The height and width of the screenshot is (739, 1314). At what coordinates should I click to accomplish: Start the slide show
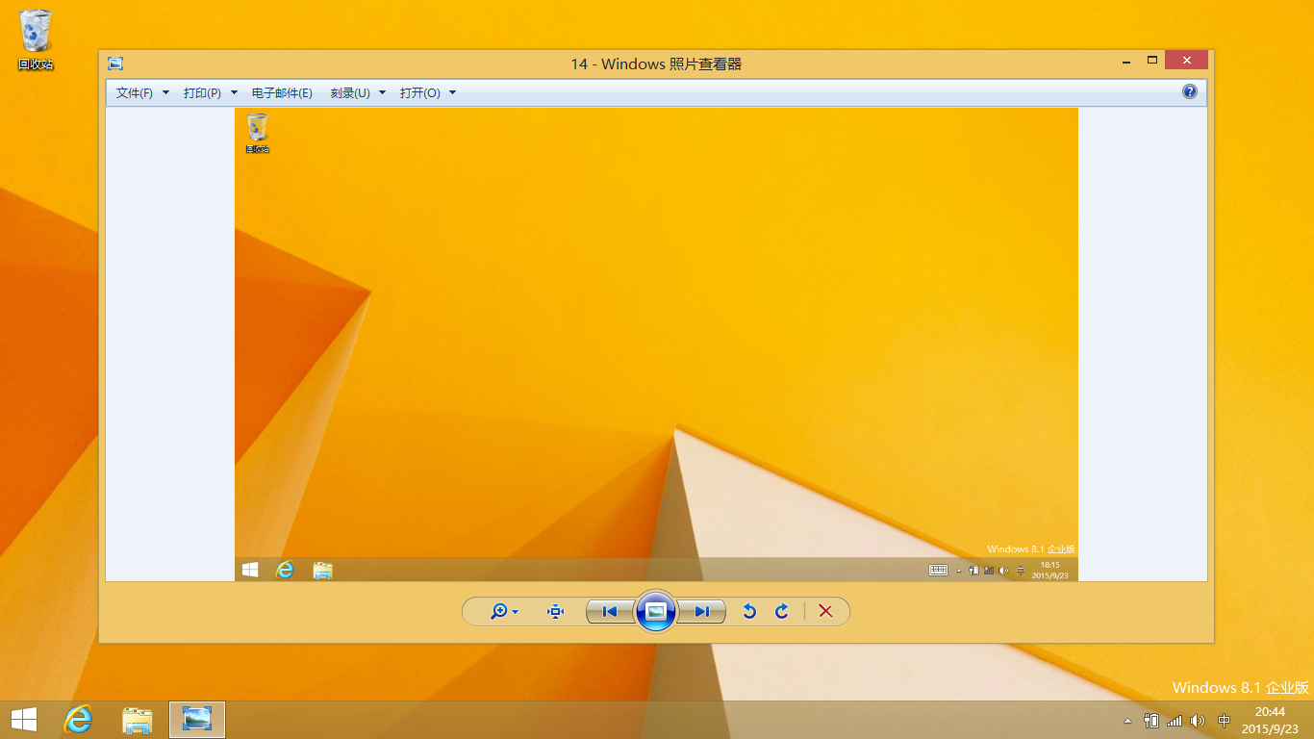click(656, 611)
